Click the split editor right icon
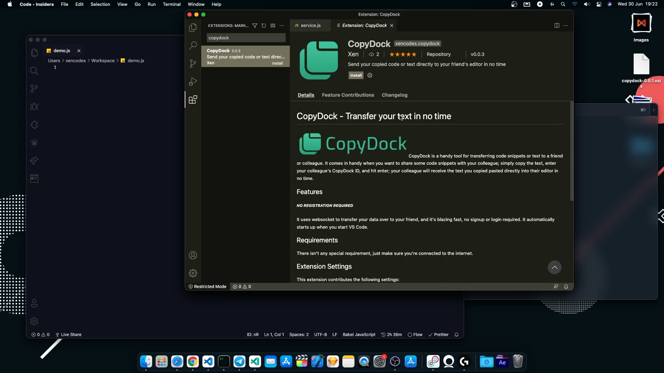This screenshot has height=373, width=664. click(x=557, y=26)
